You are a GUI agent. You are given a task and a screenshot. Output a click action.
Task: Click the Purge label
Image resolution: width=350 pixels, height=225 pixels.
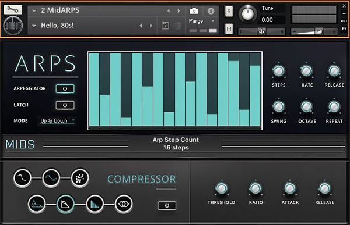pyautogui.click(x=196, y=21)
